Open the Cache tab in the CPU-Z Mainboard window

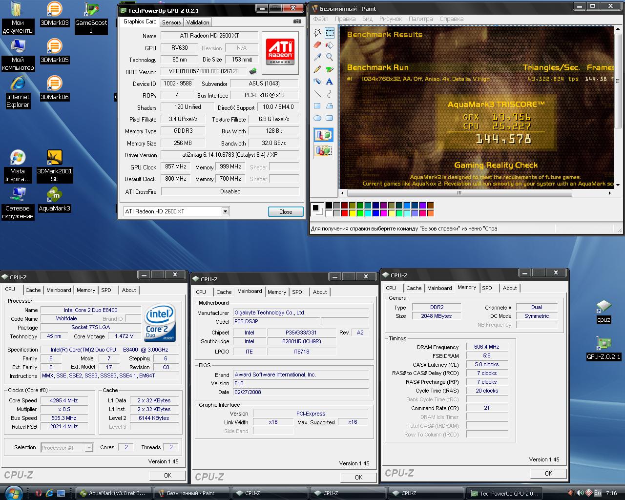(x=224, y=292)
